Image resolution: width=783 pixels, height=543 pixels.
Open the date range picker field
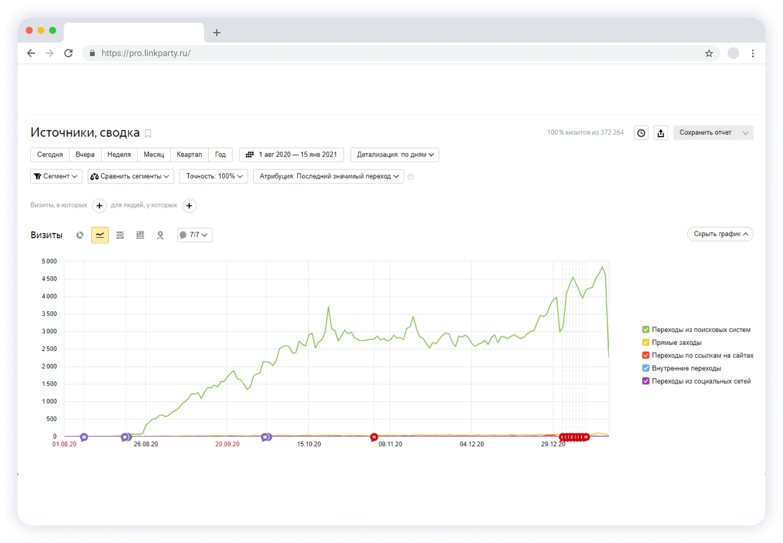click(x=292, y=155)
